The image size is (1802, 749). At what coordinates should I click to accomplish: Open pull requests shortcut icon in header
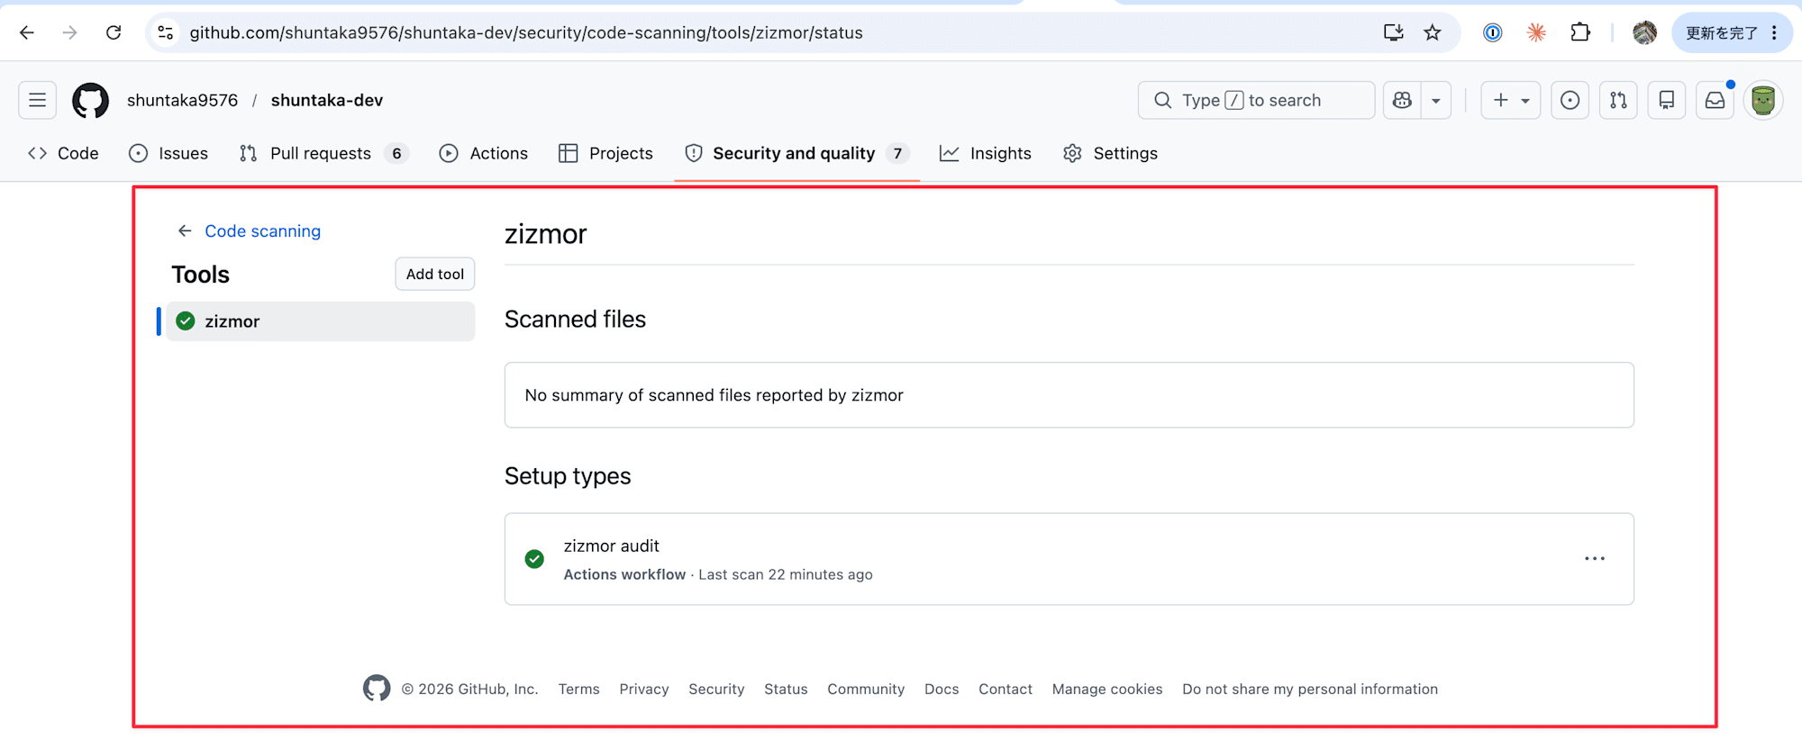1618,100
